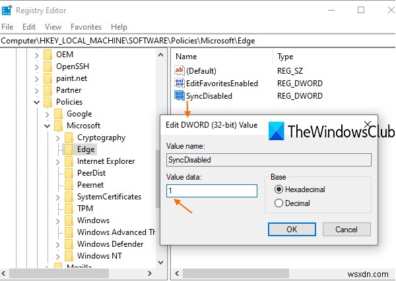
Task: Open the Help menu
Action: tap(119, 27)
